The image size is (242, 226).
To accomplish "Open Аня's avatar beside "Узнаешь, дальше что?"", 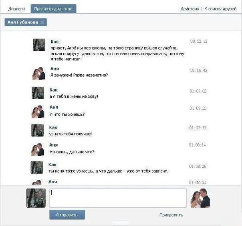I will pyautogui.click(x=38, y=149).
